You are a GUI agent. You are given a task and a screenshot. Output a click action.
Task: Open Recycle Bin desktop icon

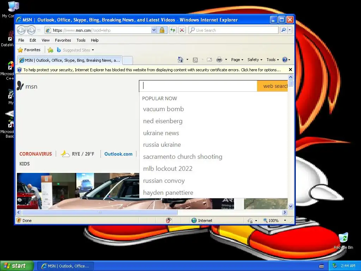pos(343,241)
